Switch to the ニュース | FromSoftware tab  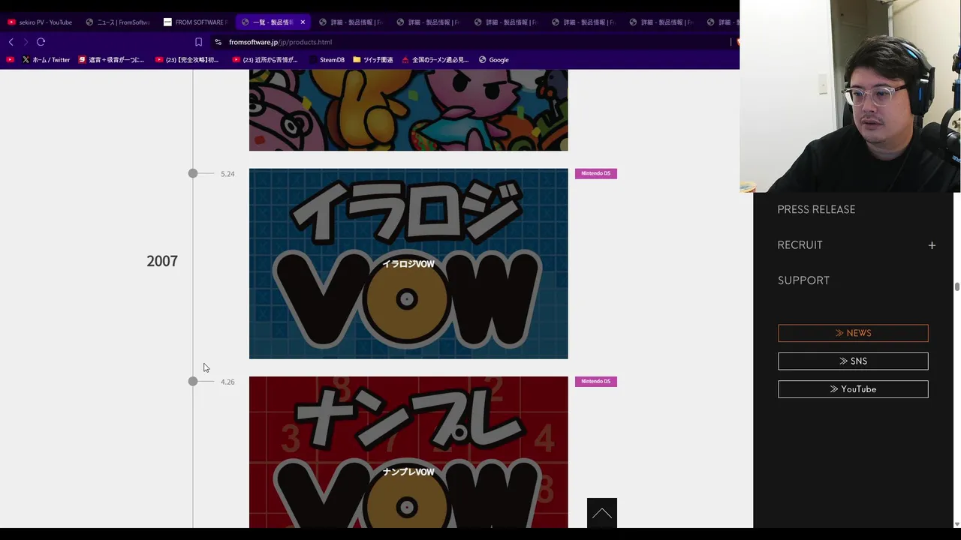[118, 22]
